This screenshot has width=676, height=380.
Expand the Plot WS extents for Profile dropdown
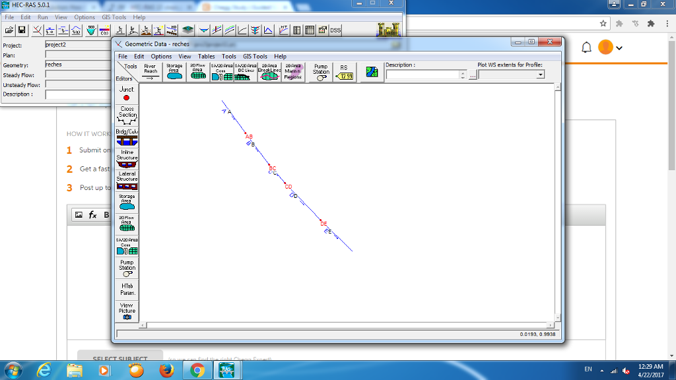[541, 75]
